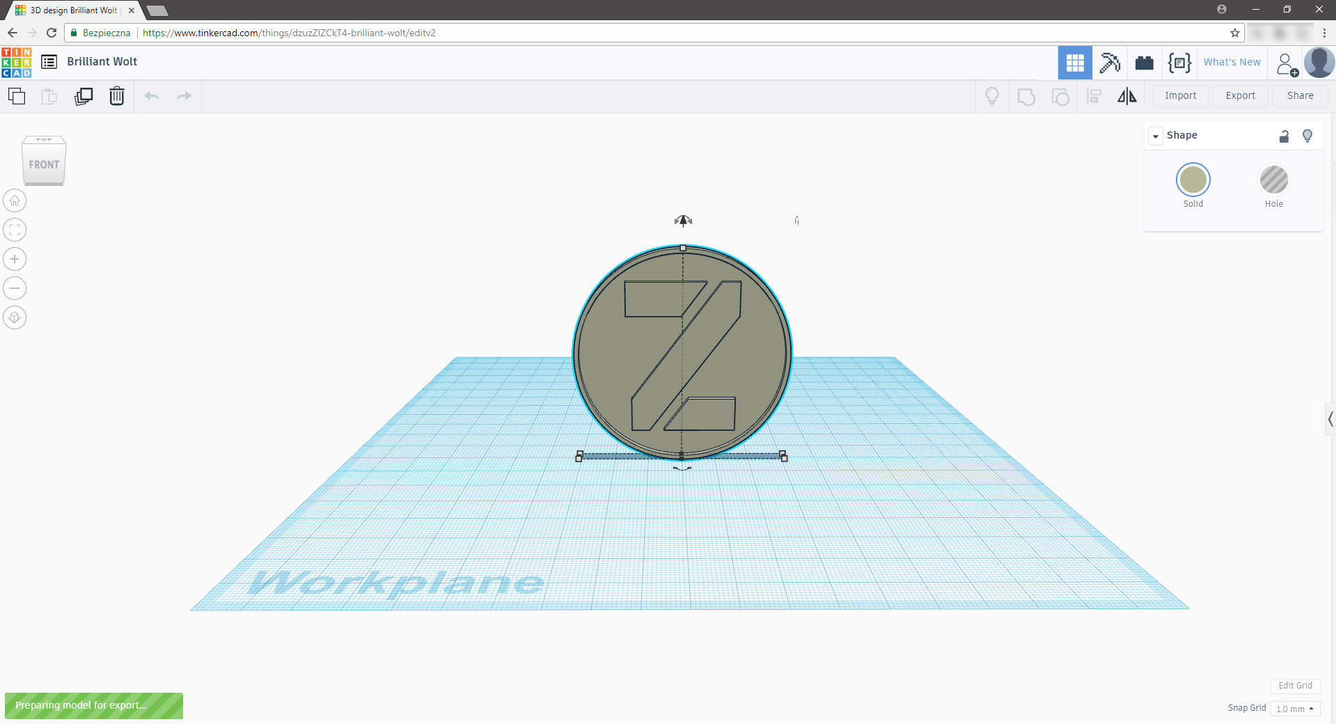
Task: Expand the right shapes sidebar
Action: (x=1330, y=419)
